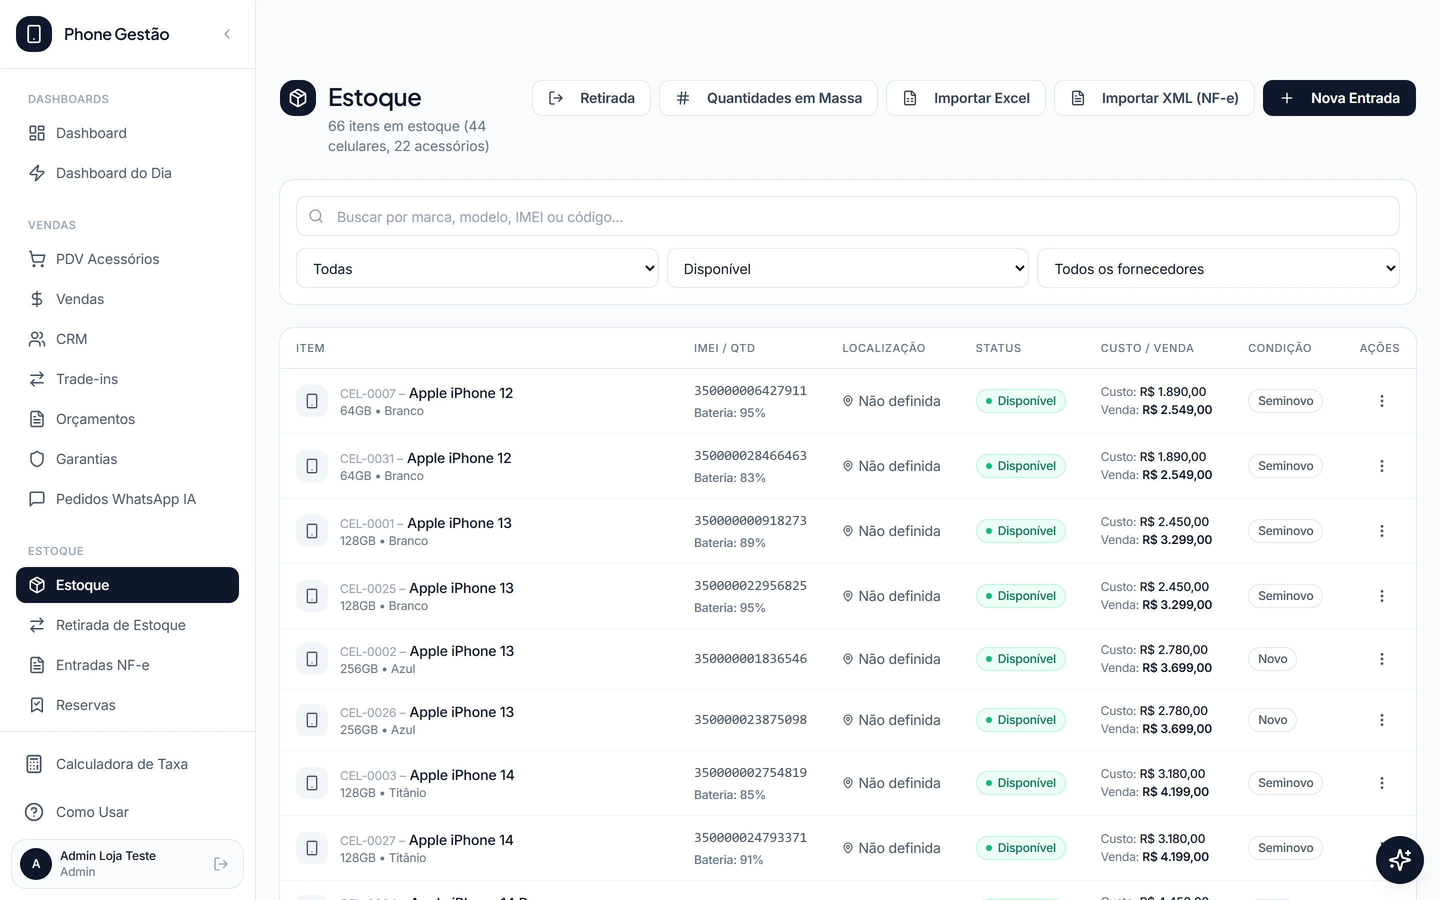
Task: Open the Todos os fornecedores dropdown
Action: pyautogui.click(x=1218, y=268)
